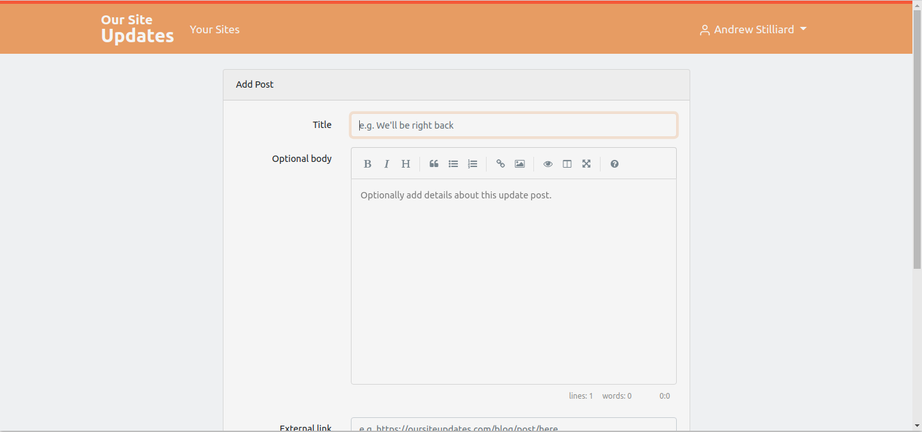Insert a heading with the H icon
The image size is (922, 432).
click(x=406, y=164)
